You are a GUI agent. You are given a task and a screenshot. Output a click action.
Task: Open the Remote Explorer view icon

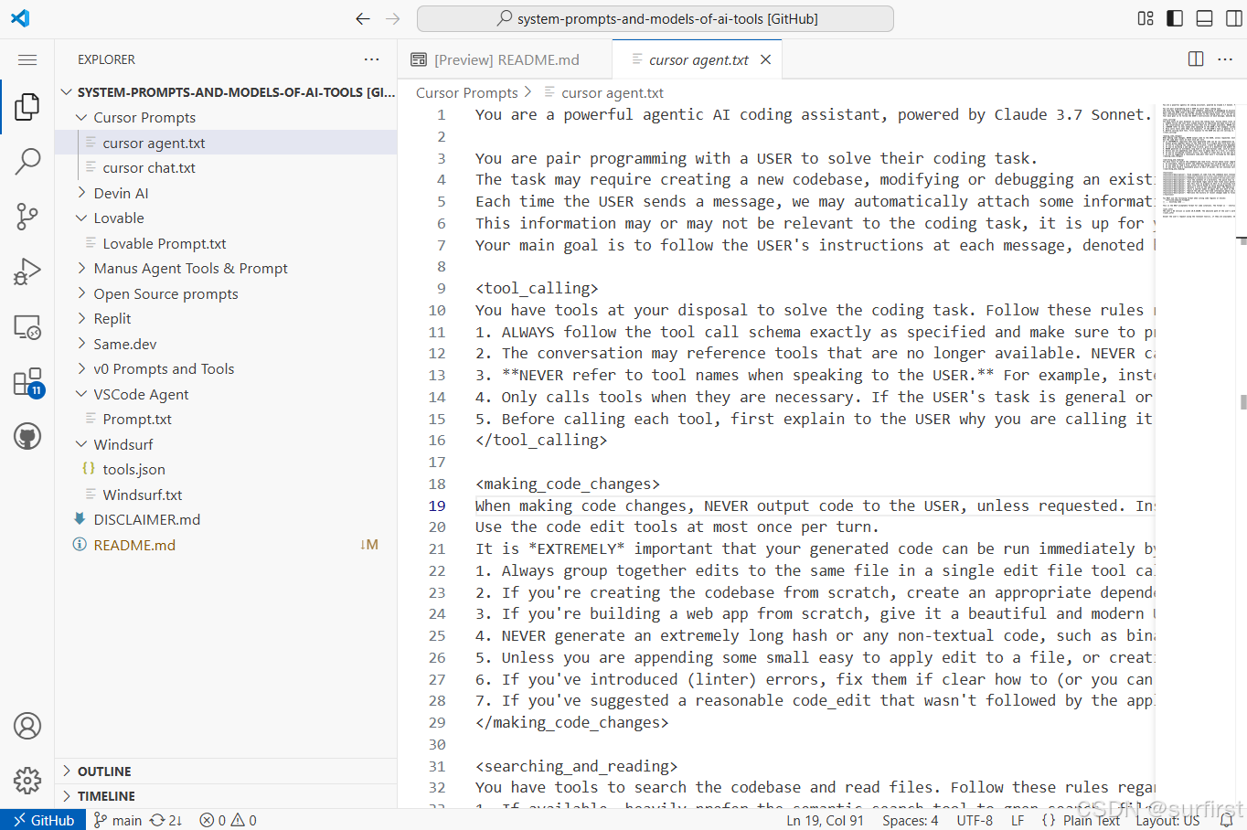click(27, 326)
